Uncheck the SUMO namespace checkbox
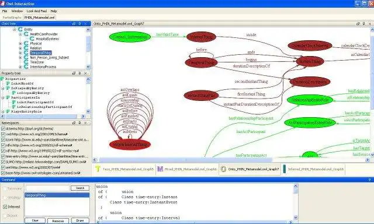The height and width of the screenshot is (224, 374). pyautogui.click(x=3, y=162)
